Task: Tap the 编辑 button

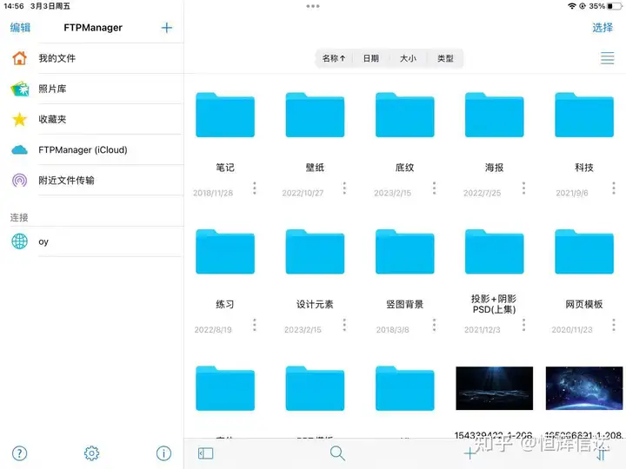Action: (20, 28)
